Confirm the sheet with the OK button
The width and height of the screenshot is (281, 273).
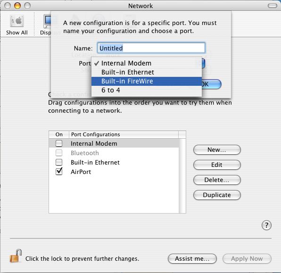coord(212,84)
